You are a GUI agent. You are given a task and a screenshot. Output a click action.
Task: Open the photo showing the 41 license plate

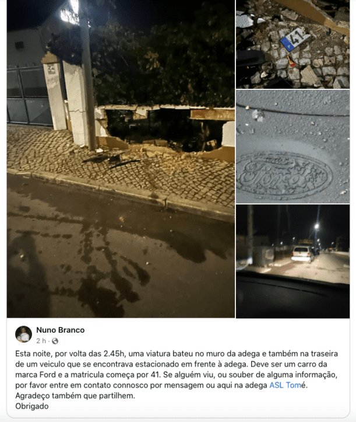[293, 44]
